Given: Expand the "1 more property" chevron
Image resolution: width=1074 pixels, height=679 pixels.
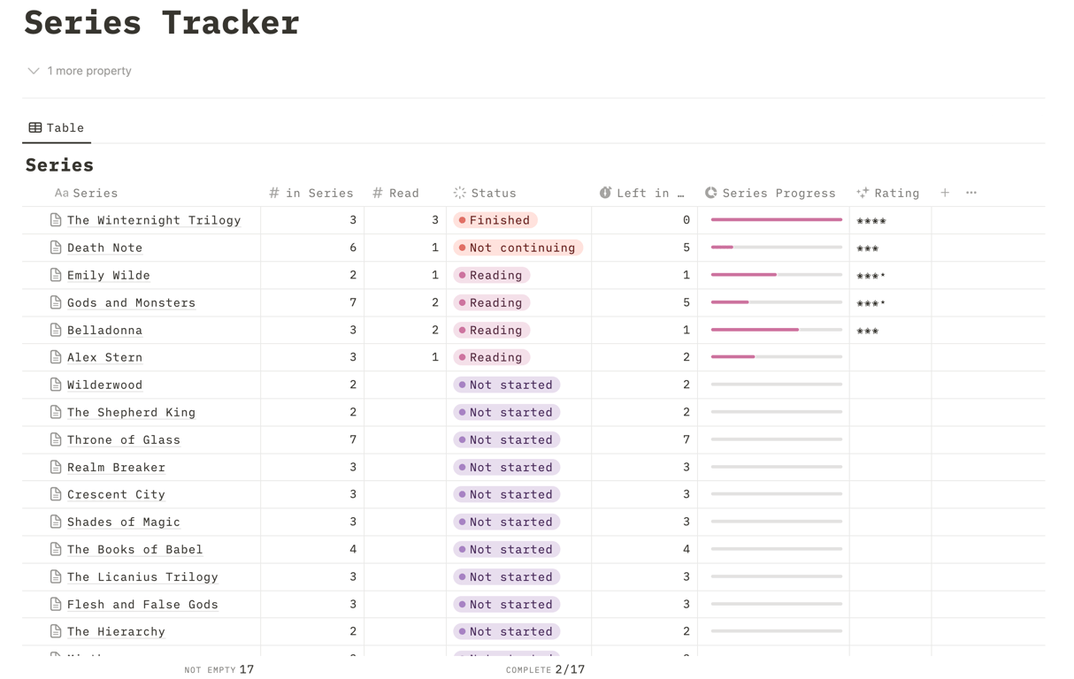Looking at the screenshot, I should tap(34, 71).
